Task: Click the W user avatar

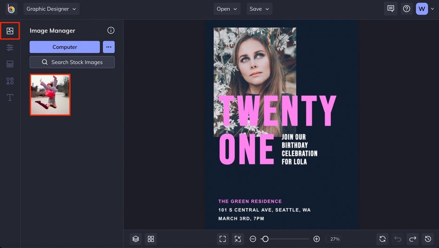Action: pyautogui.click(x=422, y=9)
